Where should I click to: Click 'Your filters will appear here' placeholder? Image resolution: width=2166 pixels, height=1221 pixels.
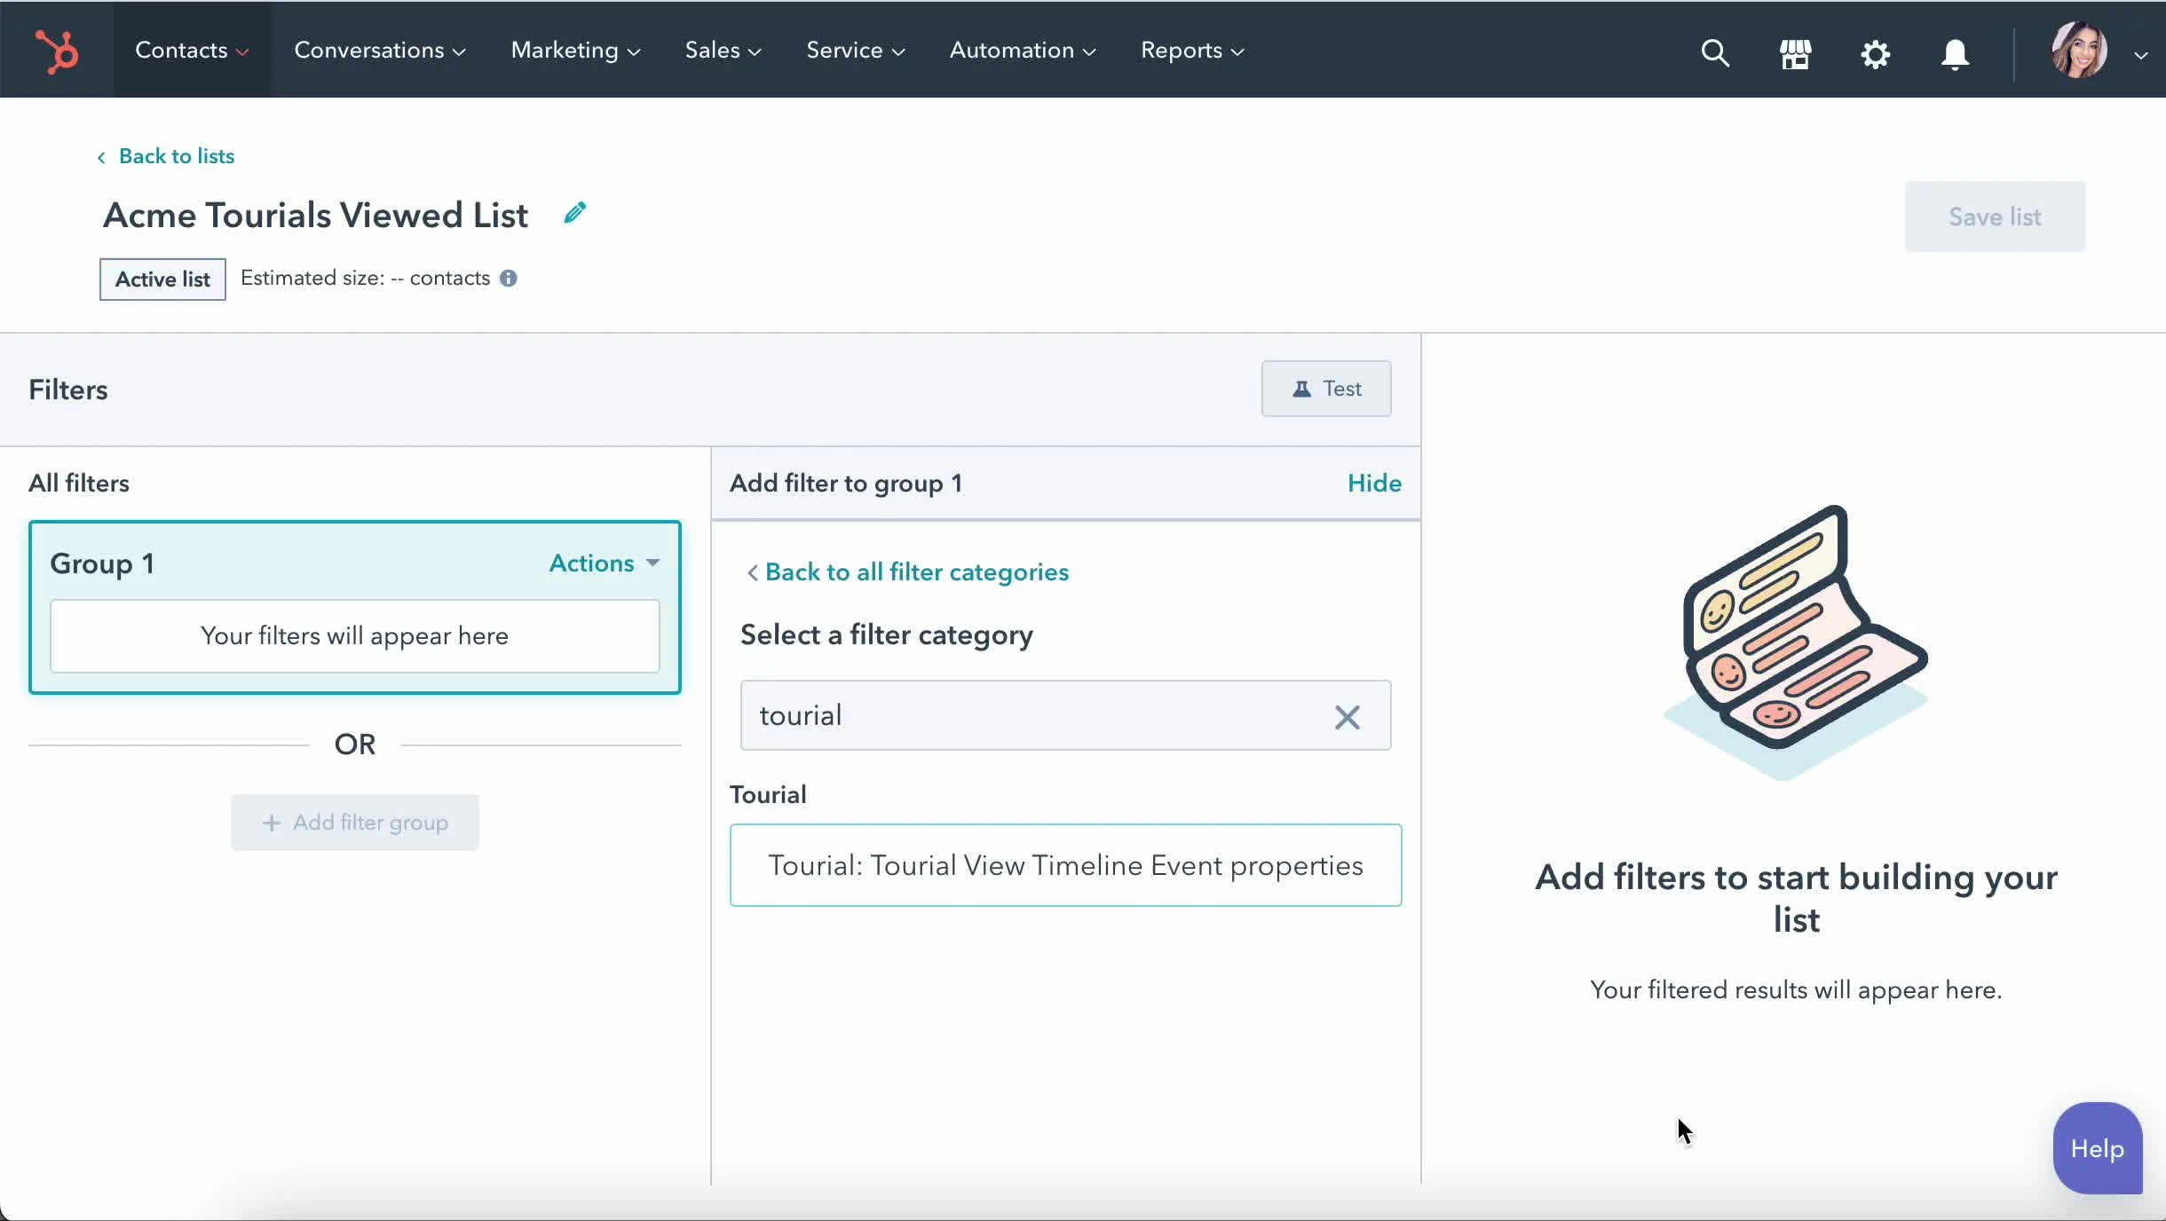(355, 636)
